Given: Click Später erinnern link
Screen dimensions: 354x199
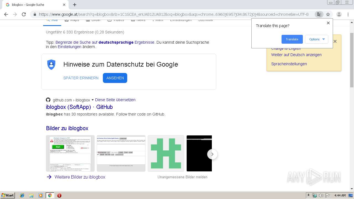Looking at the screenshot, I should (81, 78).
